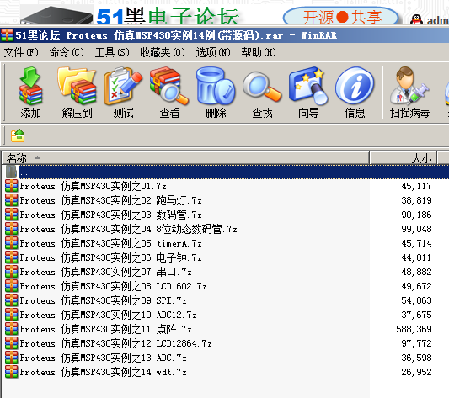Click the 删除 (Delete) trash icon
The width and height of the screenshot is (449, 398).
click(x=216, y=93)
